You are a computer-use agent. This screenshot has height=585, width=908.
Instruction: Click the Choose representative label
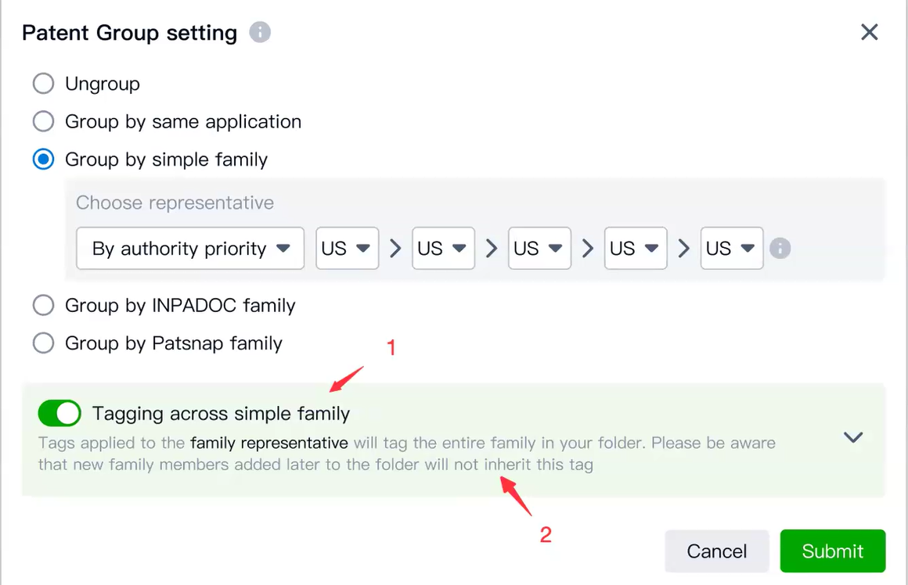tap(175, 203)
